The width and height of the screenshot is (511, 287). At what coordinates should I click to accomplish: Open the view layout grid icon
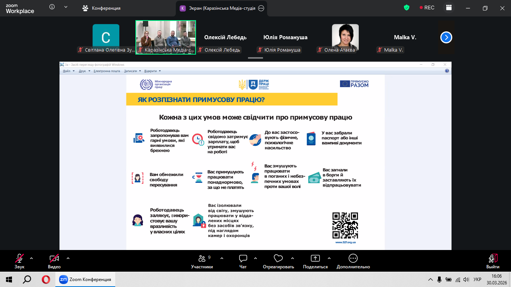pyautogui.click(x=449, y=8)
